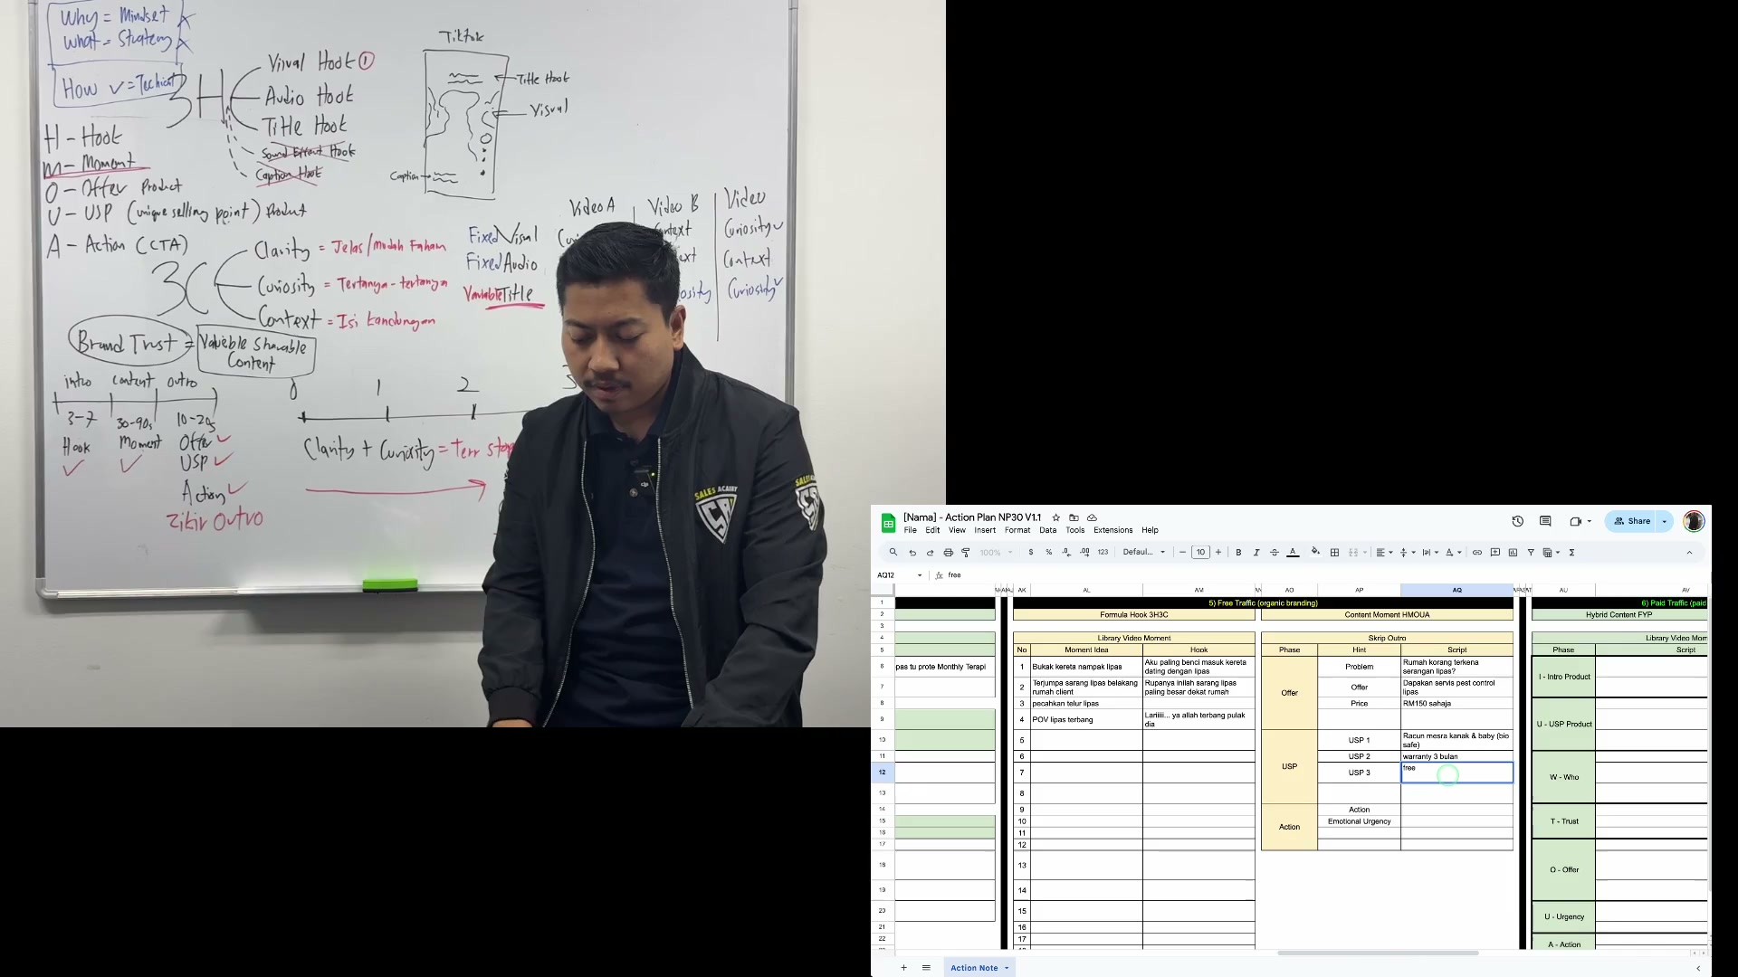Open the fill color picker
1738x977 pixels.
pos(1315,553)
